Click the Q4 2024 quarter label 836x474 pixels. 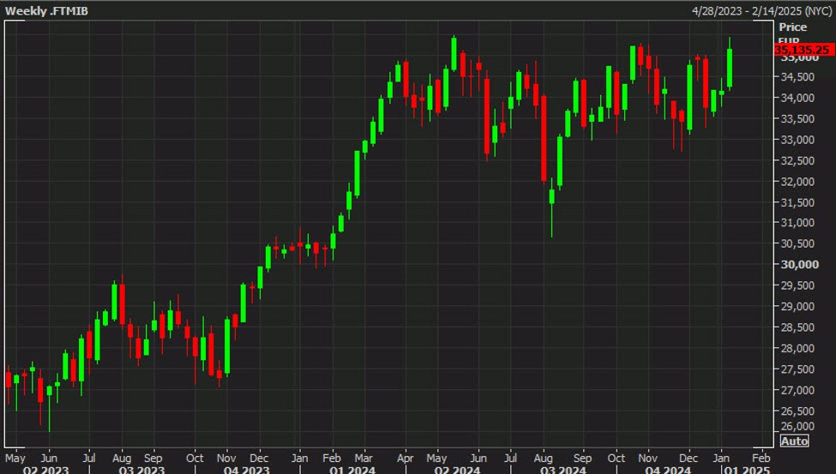pos(667,469)
